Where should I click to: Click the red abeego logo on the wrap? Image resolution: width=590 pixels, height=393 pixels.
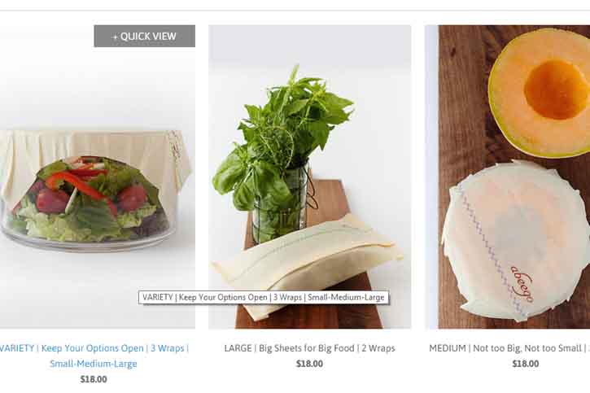[522, 283]
